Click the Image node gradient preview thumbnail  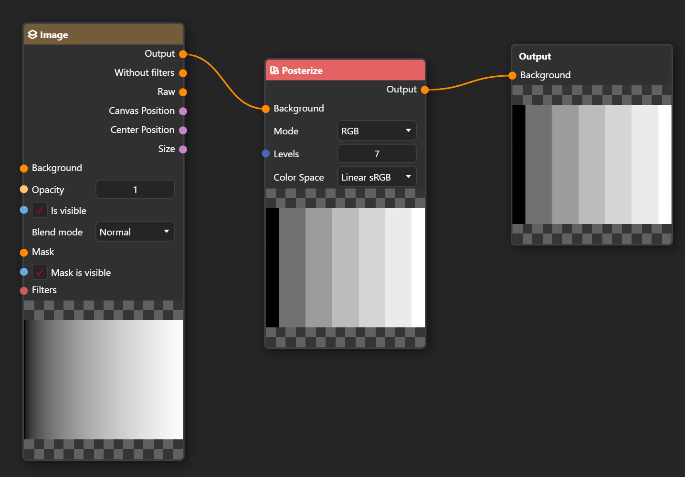103,379
